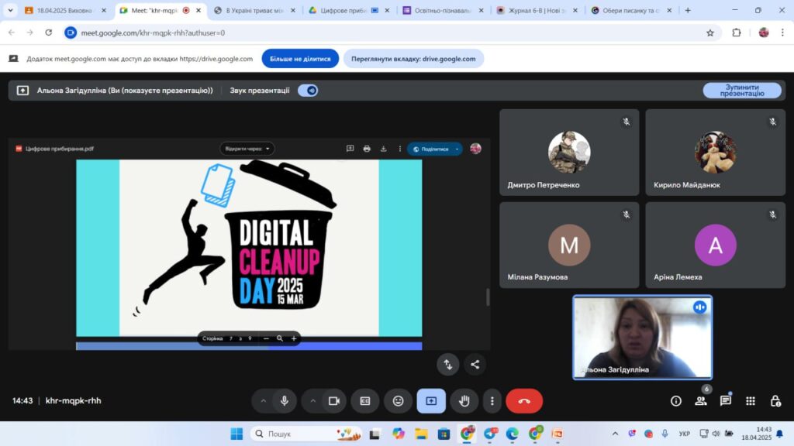
Task: Select Аріна Лемеха participant tile
Action: pos(716,245)
